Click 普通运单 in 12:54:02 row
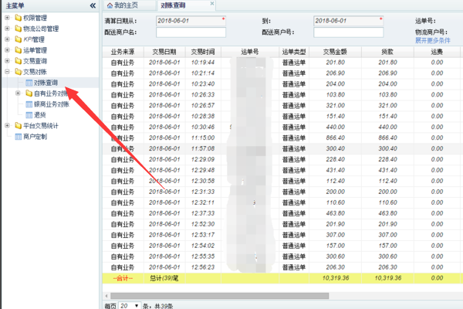The width and height of the screenshot is (463, 309). point(294,246)
